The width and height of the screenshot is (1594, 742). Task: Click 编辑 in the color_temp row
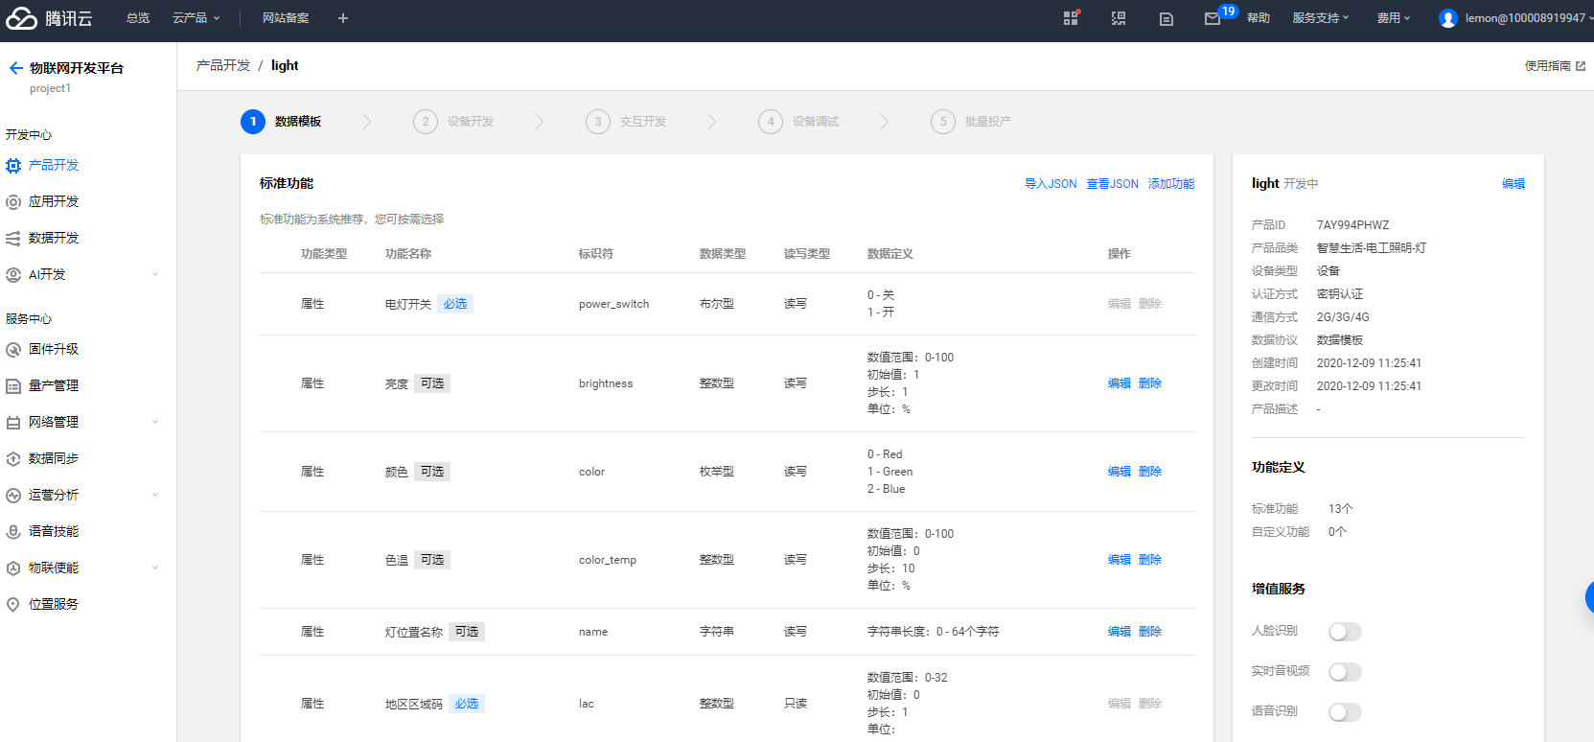point(1120,560)
